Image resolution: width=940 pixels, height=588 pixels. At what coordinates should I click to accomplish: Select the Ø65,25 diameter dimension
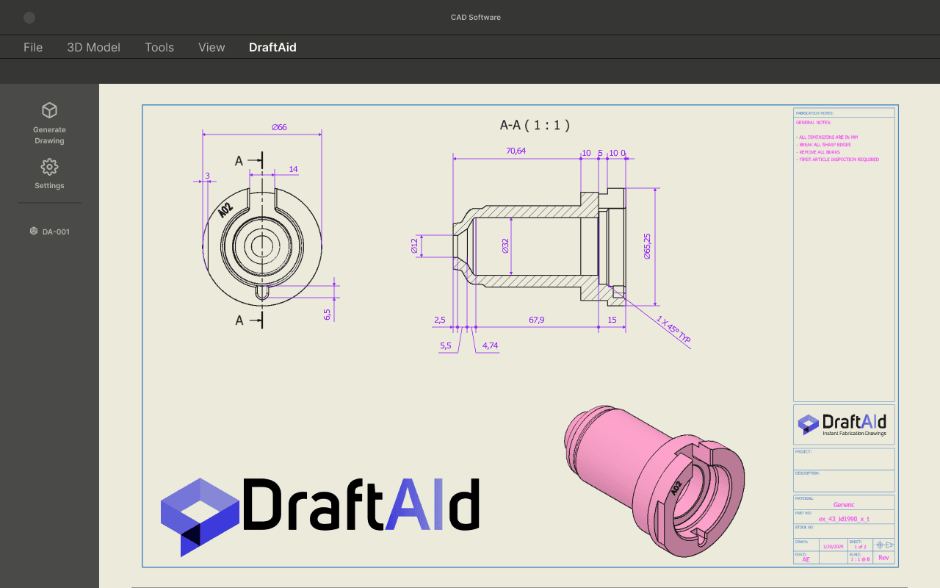click(647, 246)
